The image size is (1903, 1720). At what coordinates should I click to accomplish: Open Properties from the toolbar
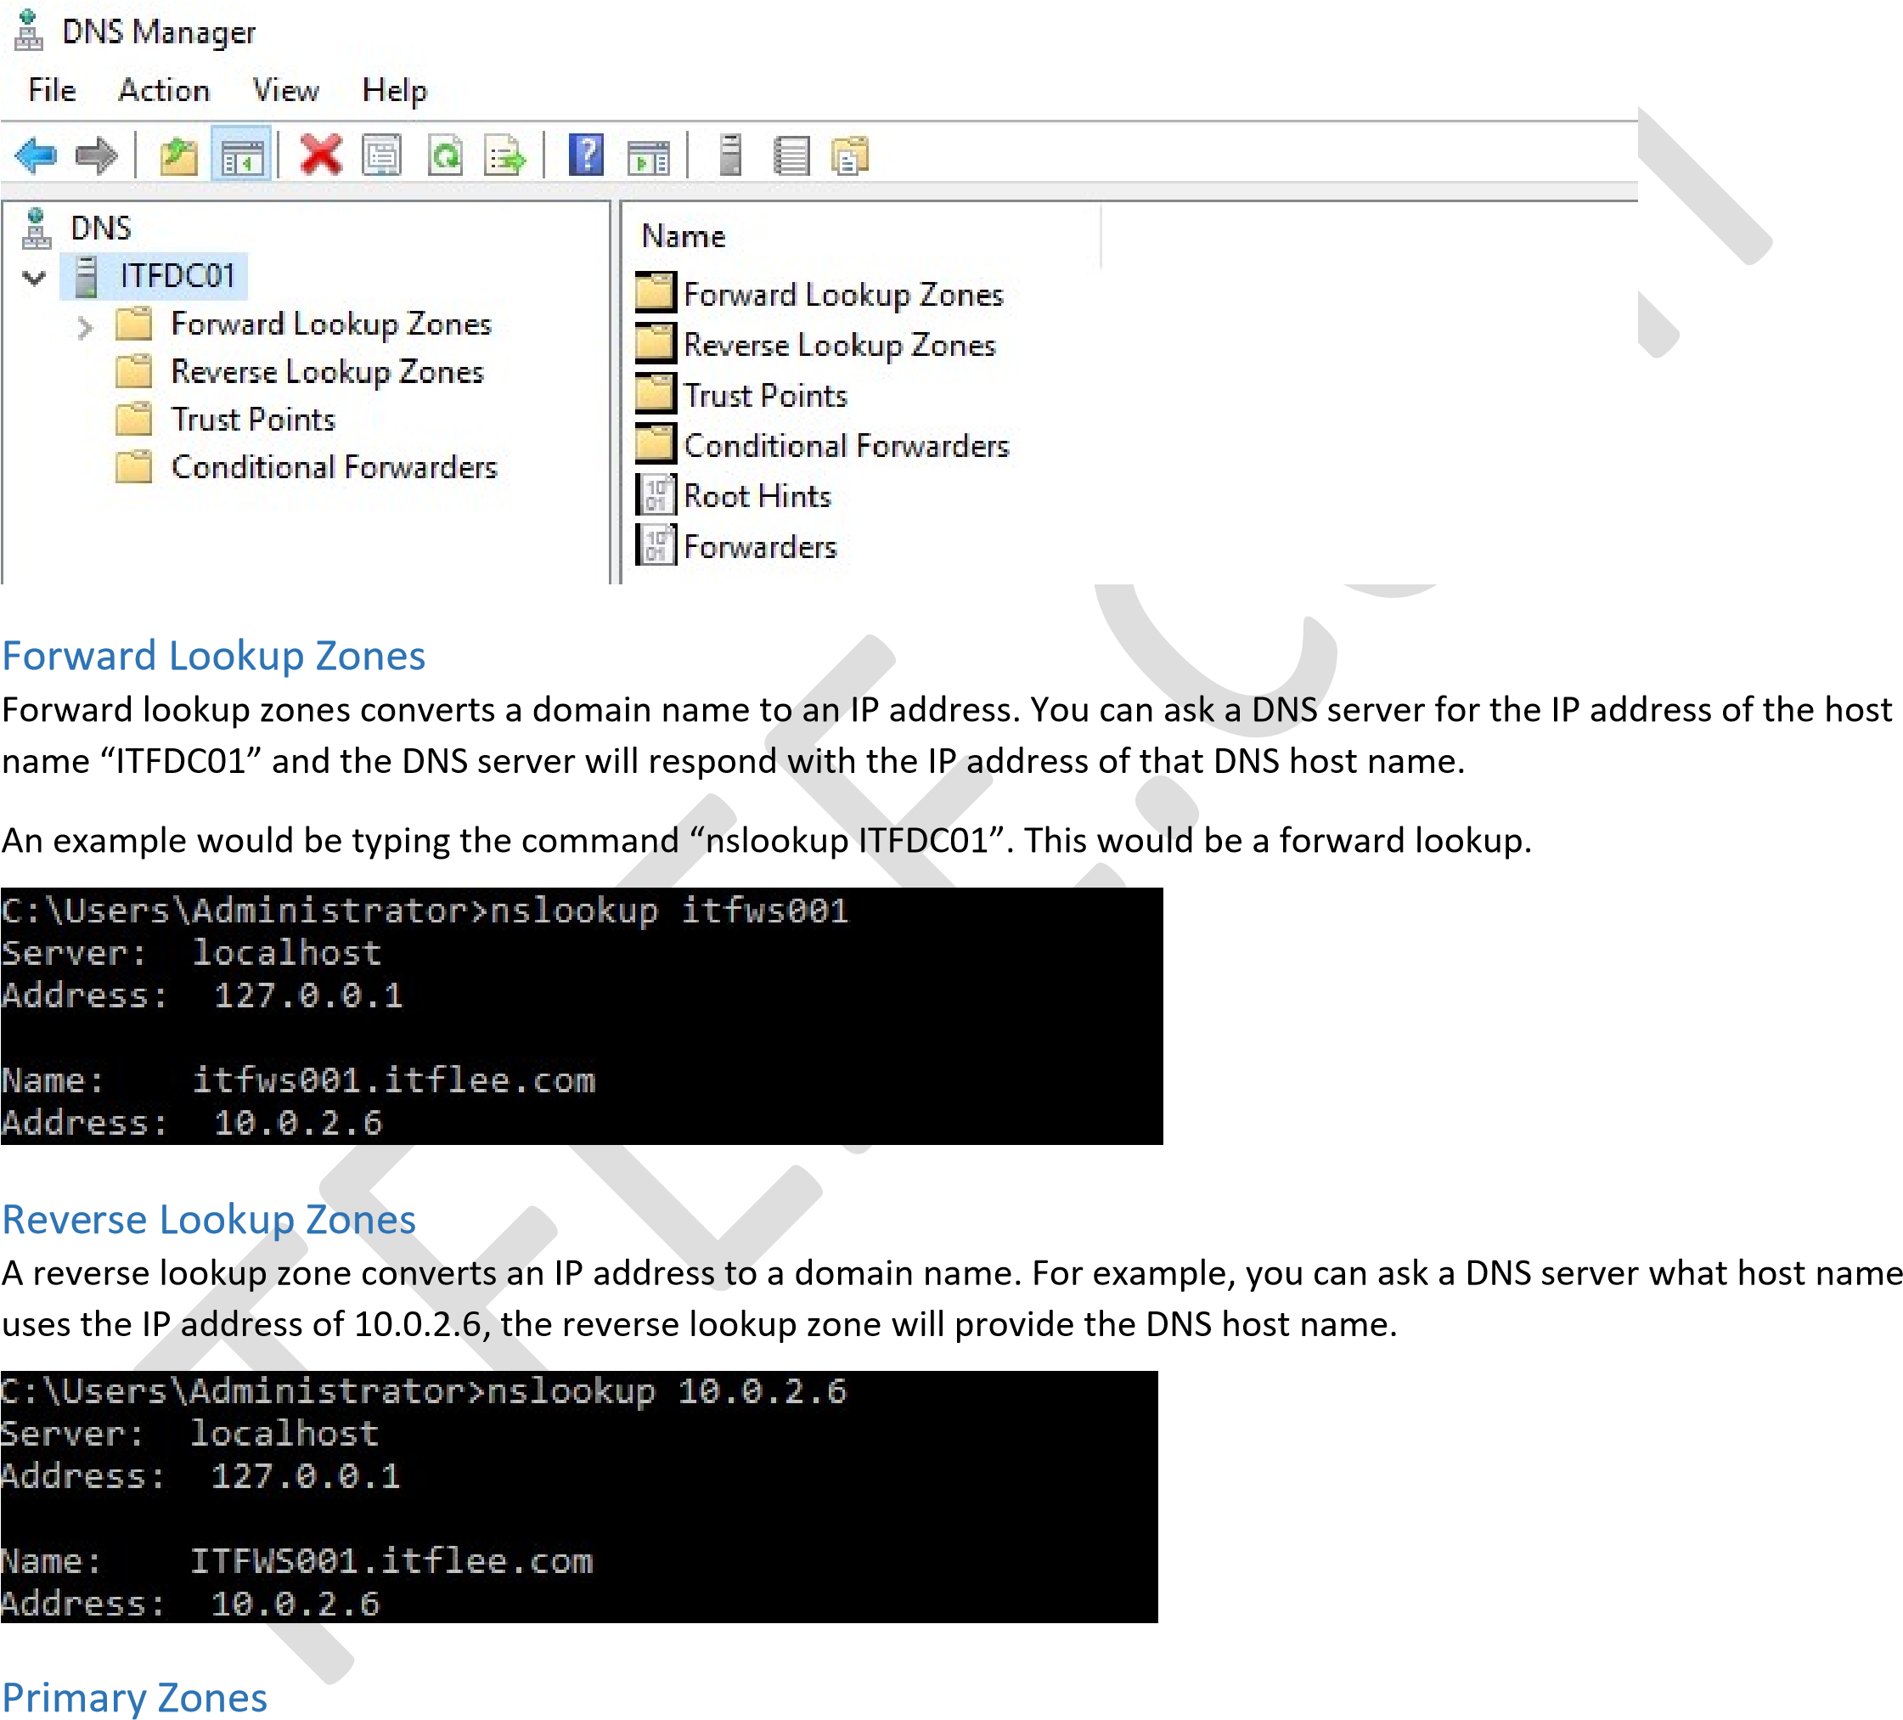381,155
